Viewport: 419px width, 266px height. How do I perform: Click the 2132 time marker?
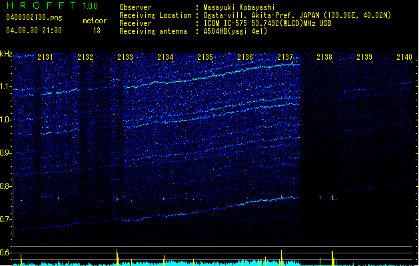85,57
